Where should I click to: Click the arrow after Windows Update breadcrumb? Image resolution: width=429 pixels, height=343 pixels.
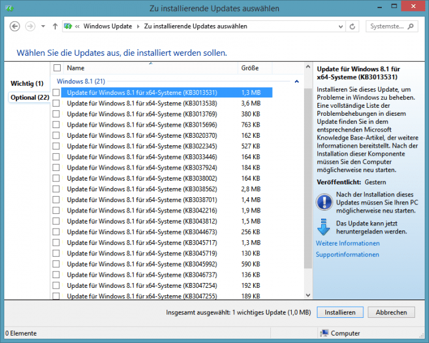(138, 26)
